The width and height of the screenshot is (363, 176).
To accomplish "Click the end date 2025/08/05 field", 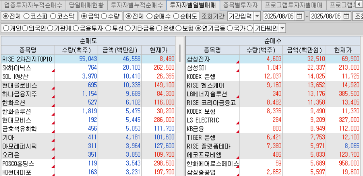I will click(326, 16).
